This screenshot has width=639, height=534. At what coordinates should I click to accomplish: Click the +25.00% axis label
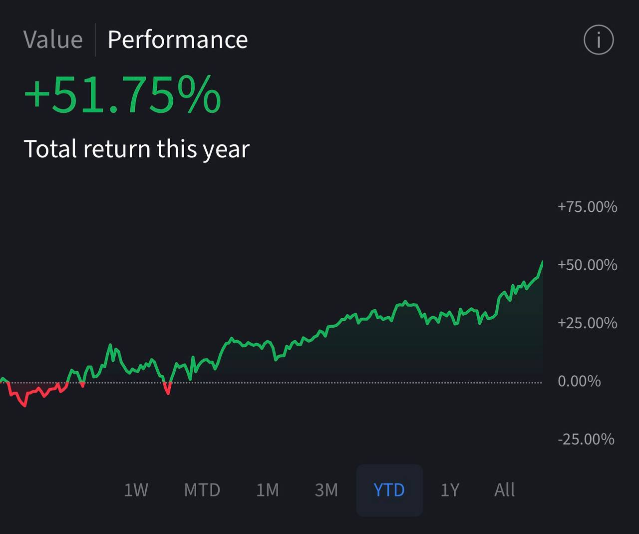click(x=587, y=323)
